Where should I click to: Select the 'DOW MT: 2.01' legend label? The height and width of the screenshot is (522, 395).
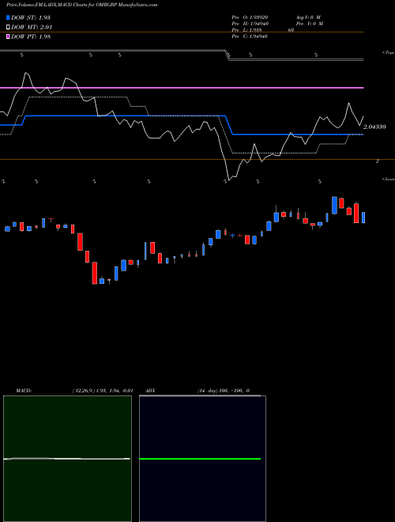pos(32,28)
